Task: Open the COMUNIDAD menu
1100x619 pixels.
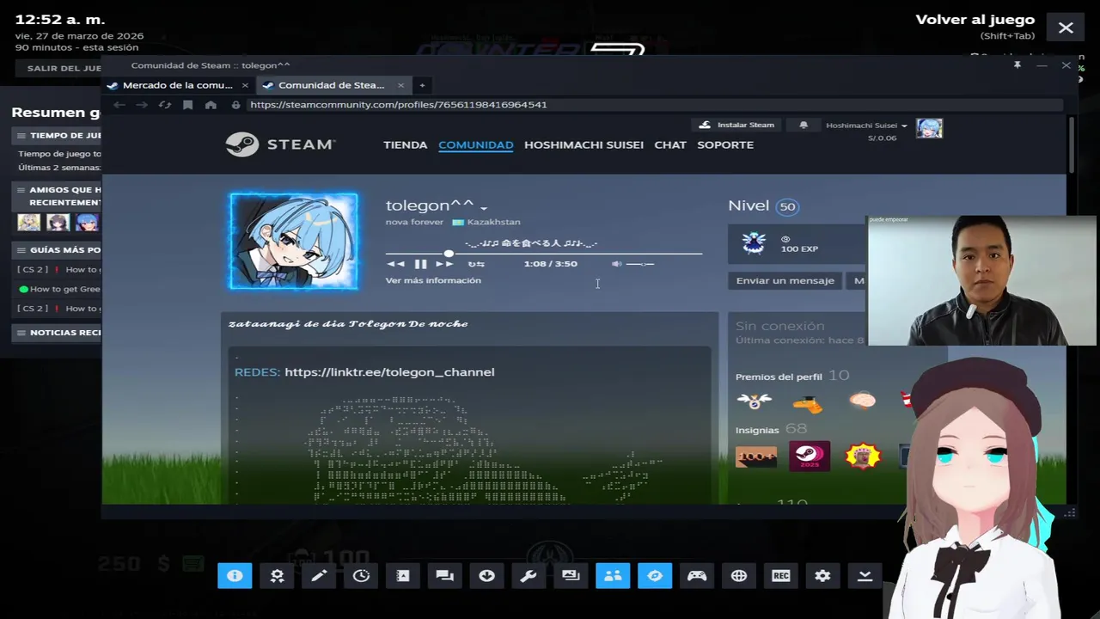Action: [x=475, y=144]
